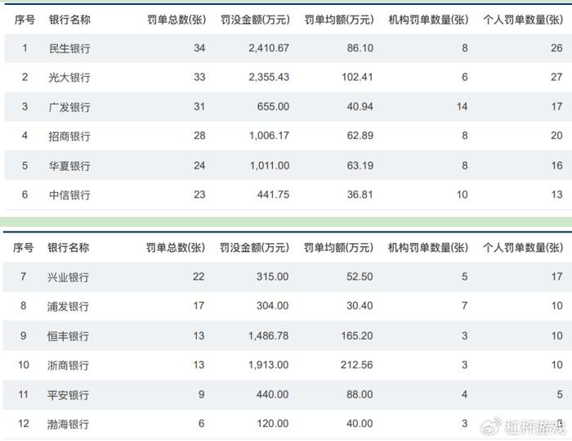Click the amount 1,011.00

pyautogui.click(x=270, y=165)
